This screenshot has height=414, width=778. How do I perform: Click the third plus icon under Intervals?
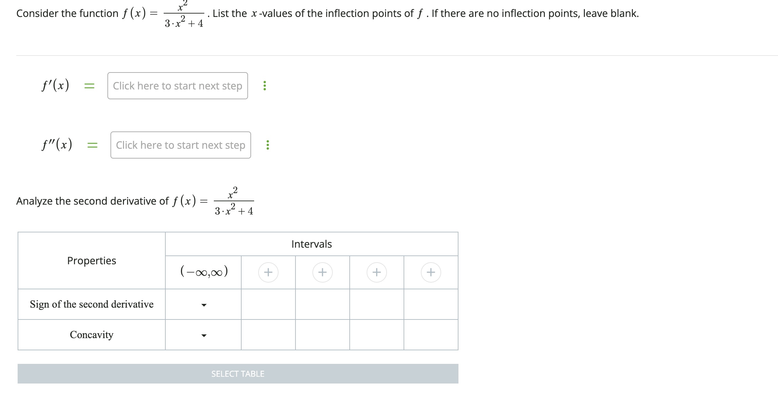point(376,272)
